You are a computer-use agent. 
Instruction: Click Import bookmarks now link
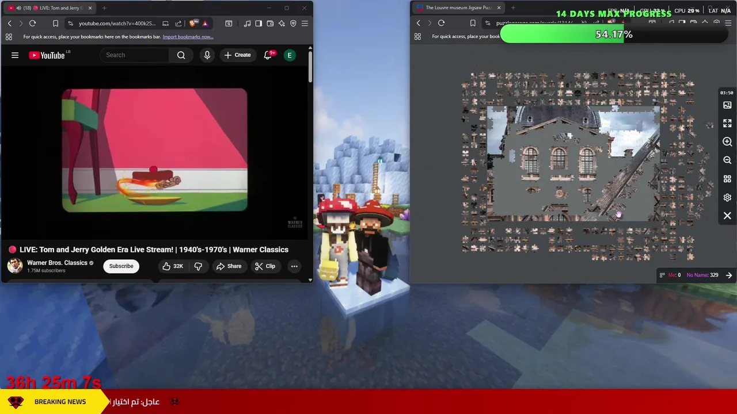[188, 37]
